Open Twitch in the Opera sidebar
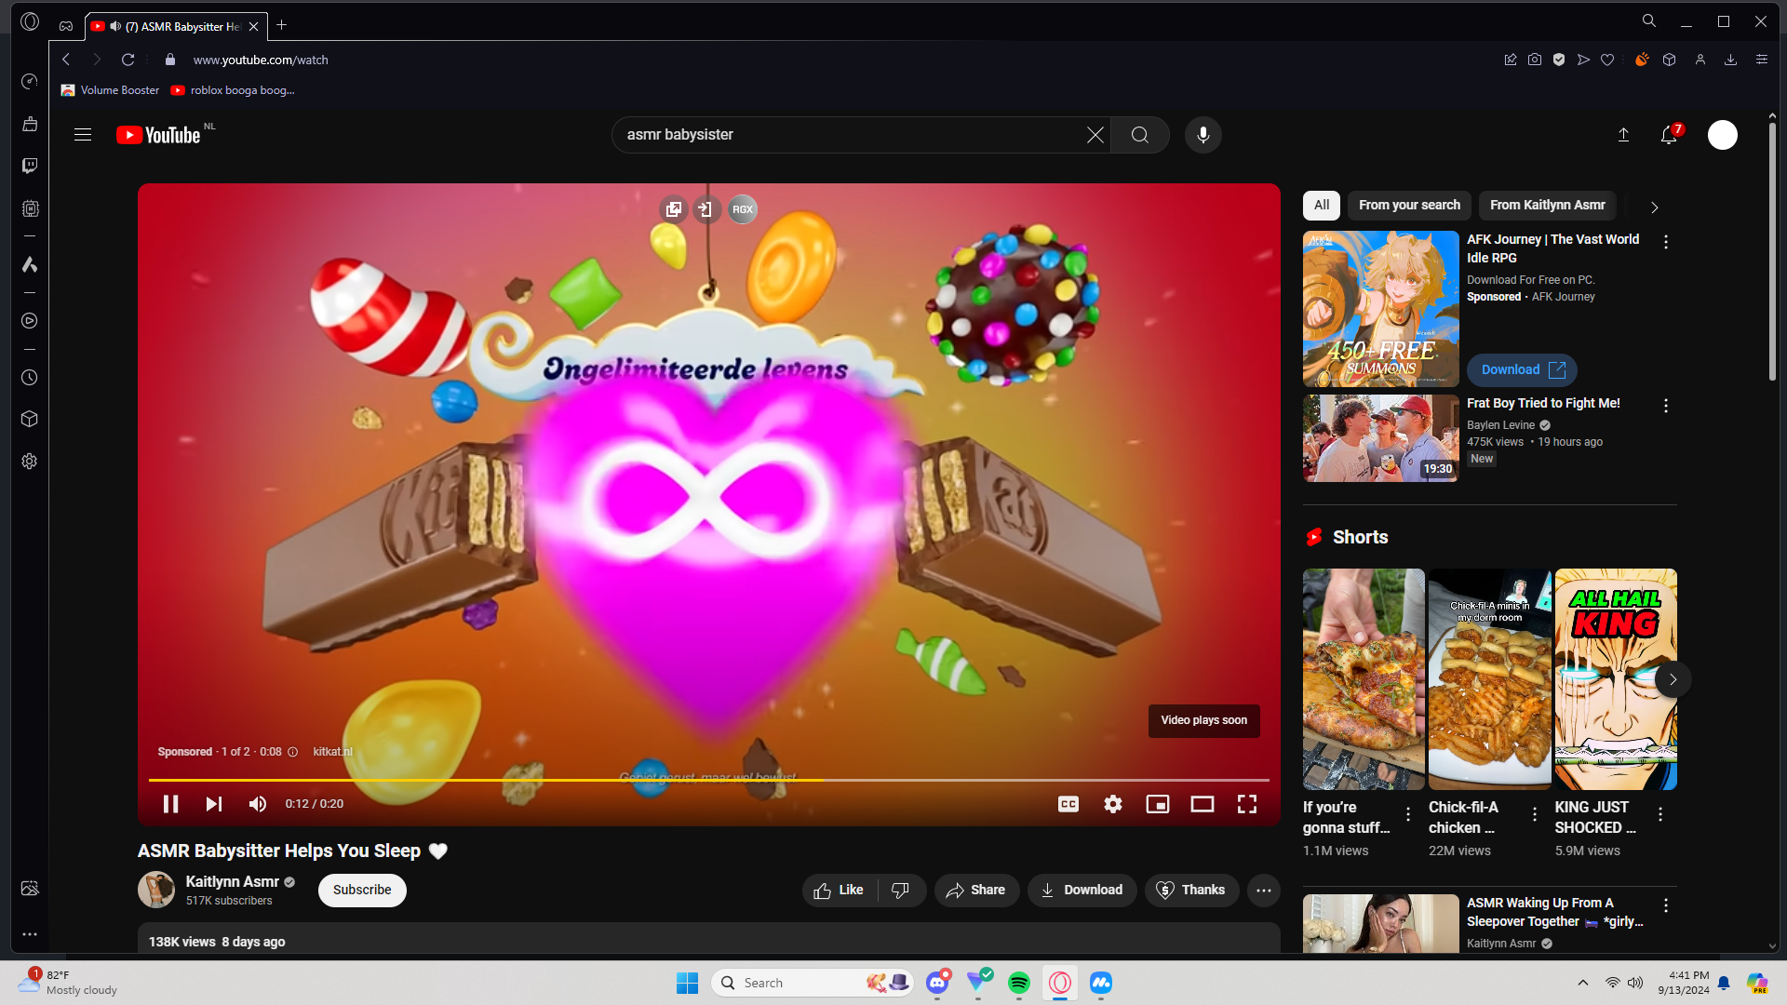 (x=30, y=166)
